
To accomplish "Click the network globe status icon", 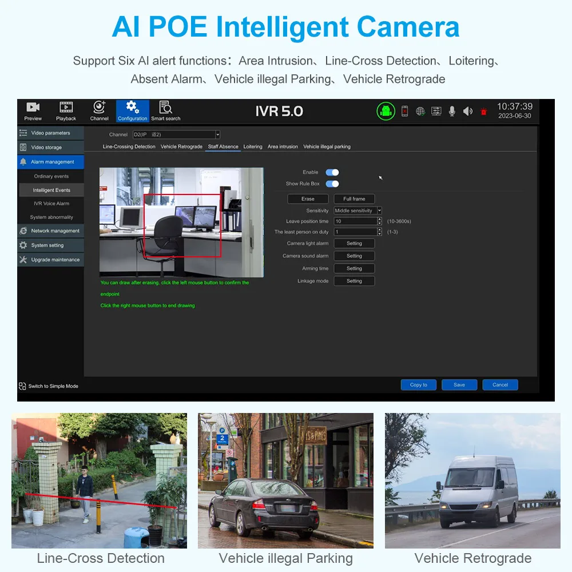I will [420, 112].
